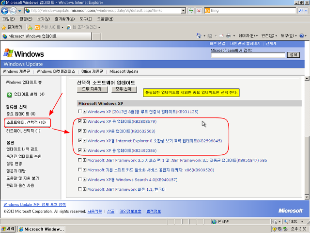Click the Print printer icon
The image size is (310, 233).
pos(229,36)
